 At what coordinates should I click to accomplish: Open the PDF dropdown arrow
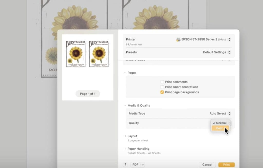tap(143, 165)
